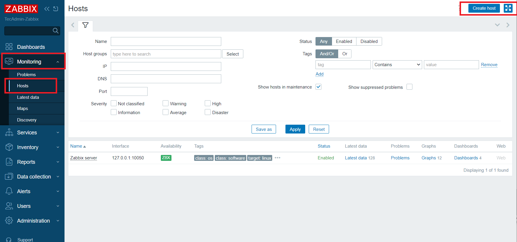Viewport: 517px width, 242px height.
Task: Open Latest data under Monitoring
Action: click(x=28, y=97)
